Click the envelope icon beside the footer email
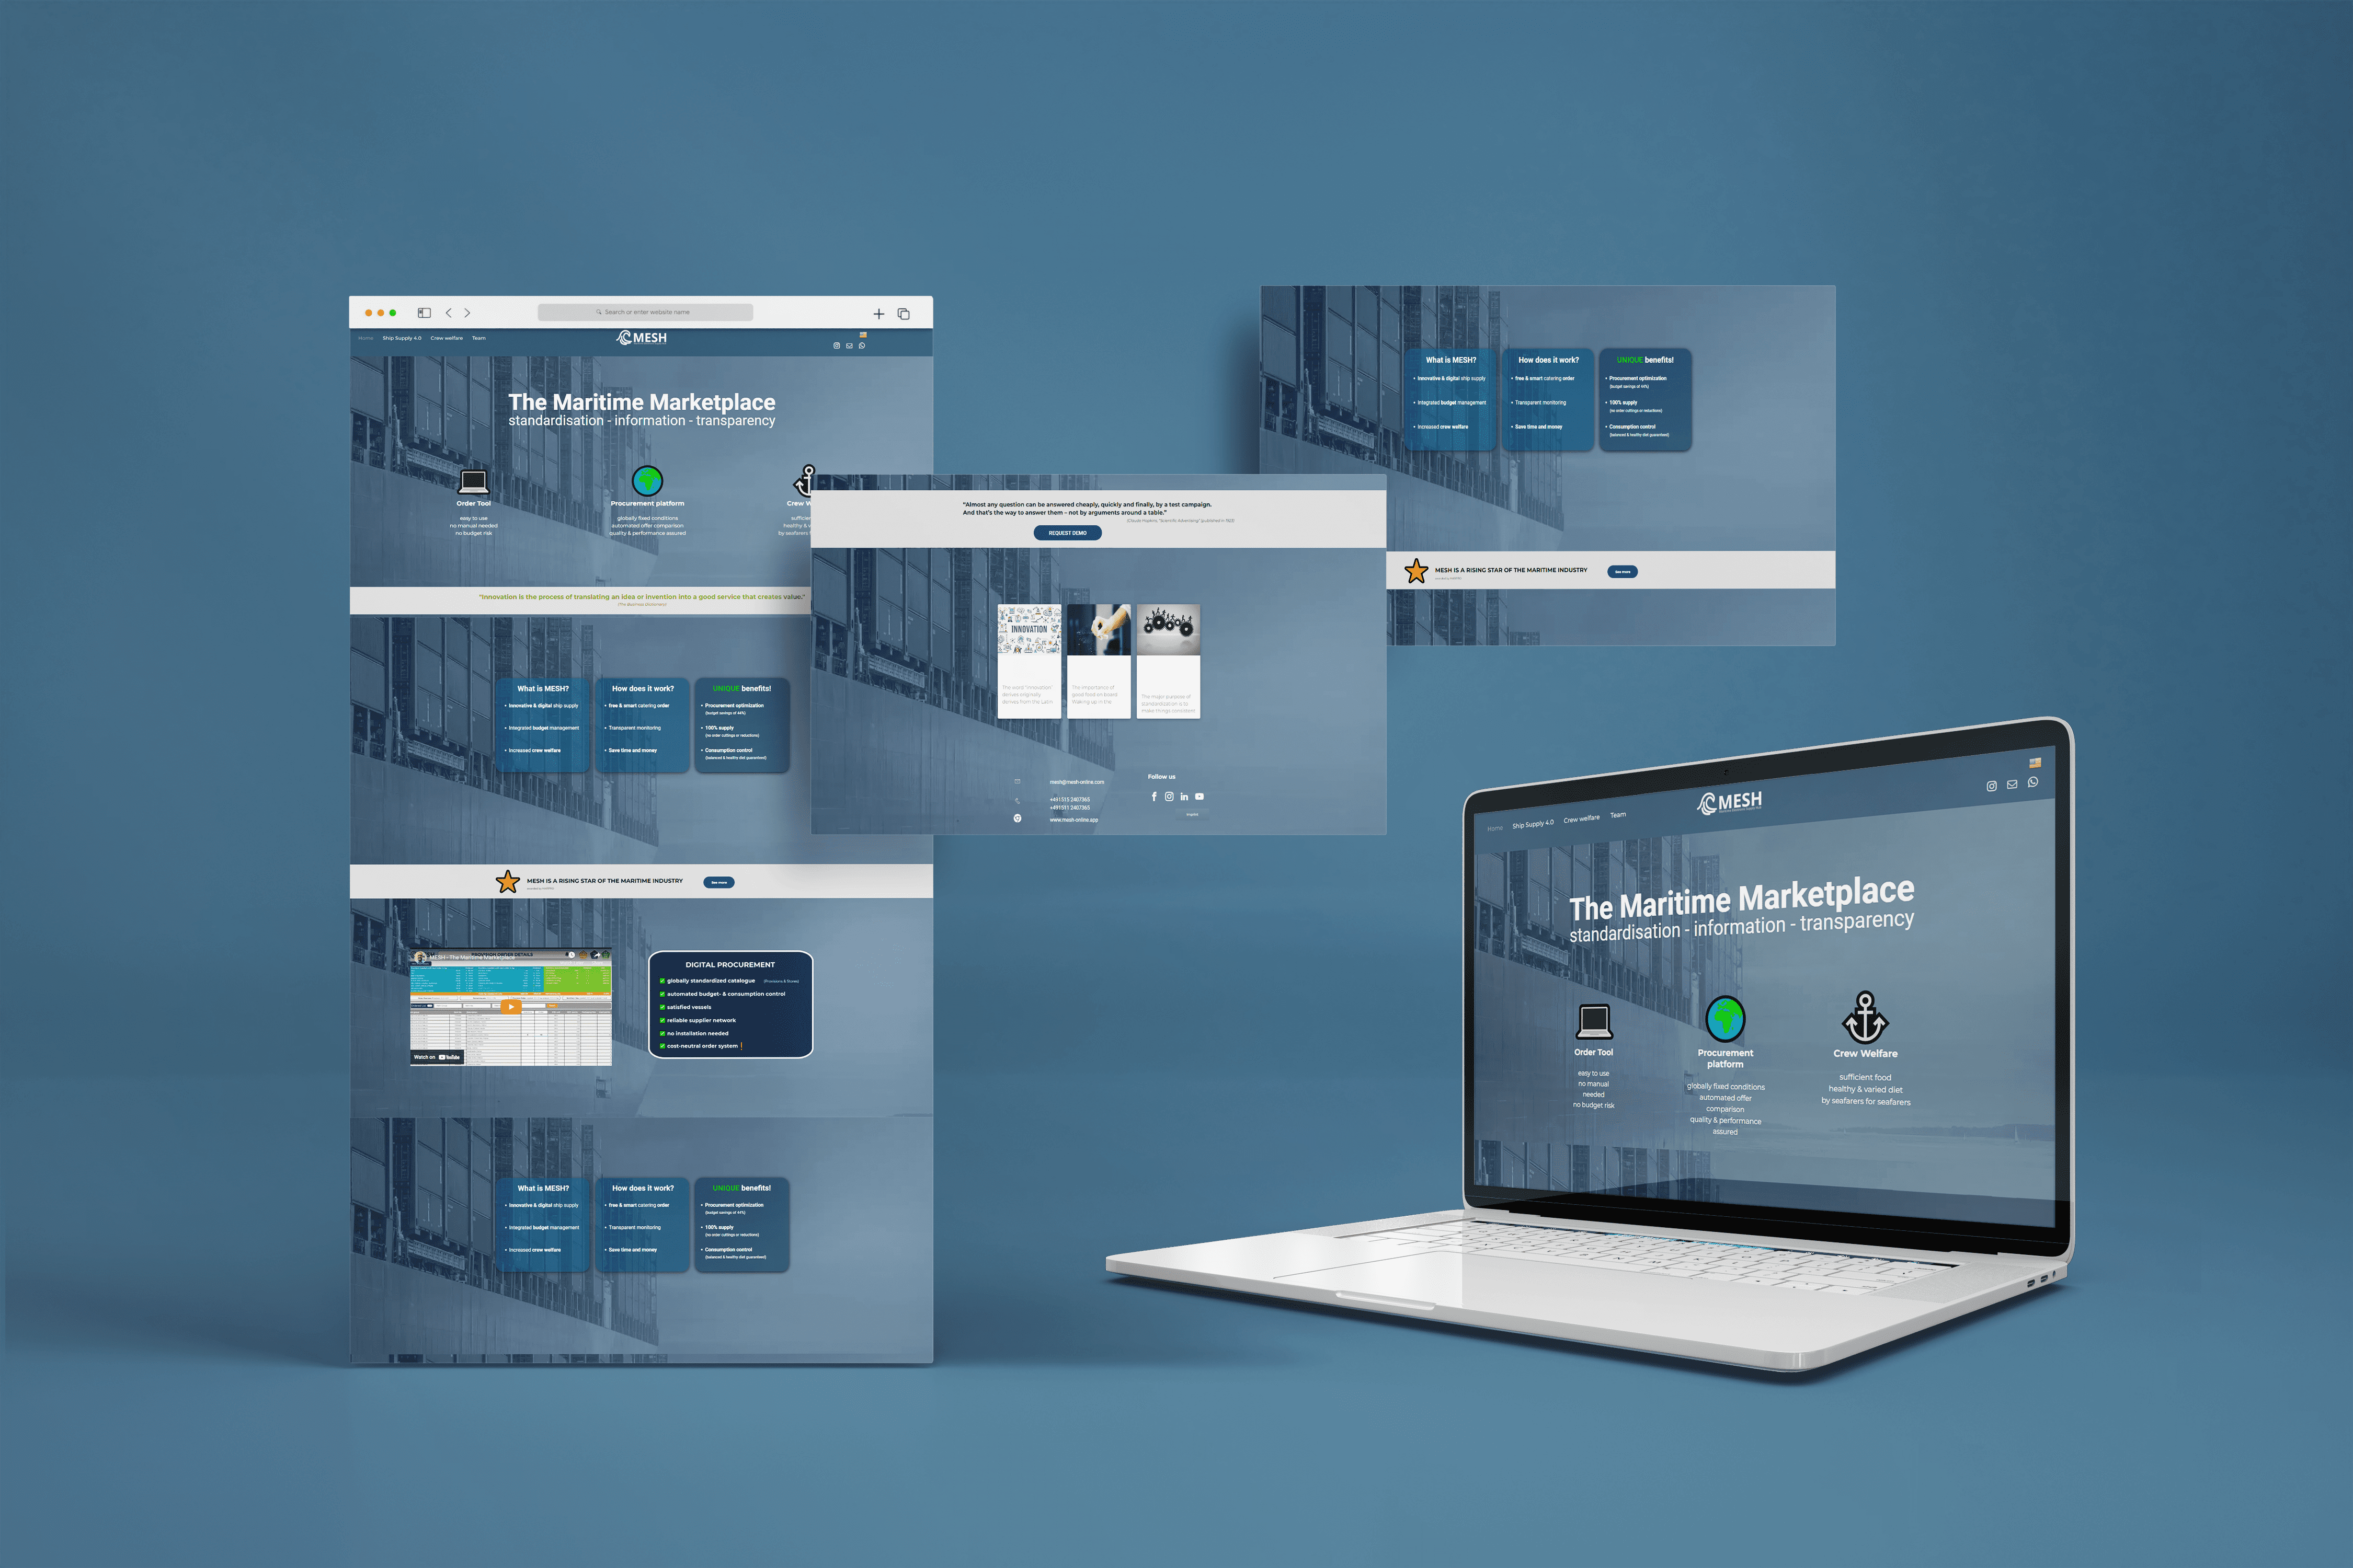 (x=1018, y=782)
